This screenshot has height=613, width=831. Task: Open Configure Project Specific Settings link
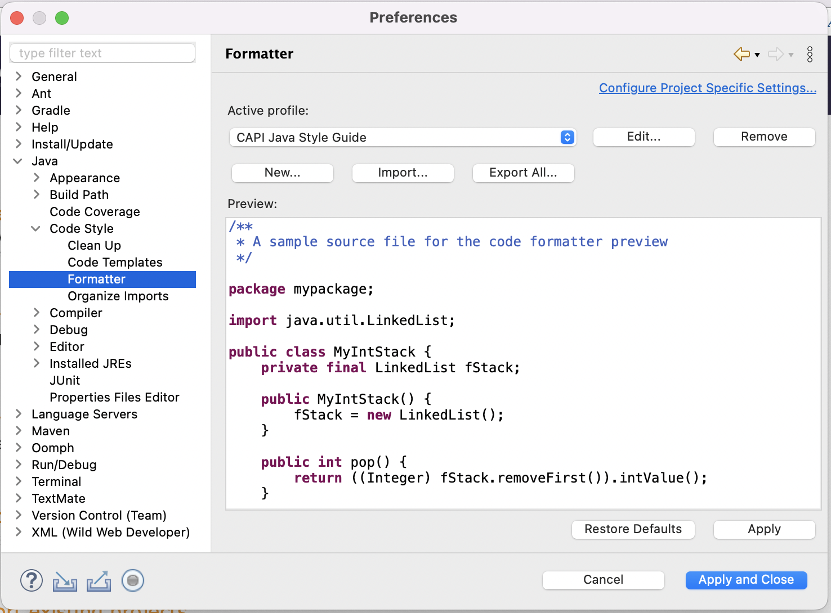point(708,88)
